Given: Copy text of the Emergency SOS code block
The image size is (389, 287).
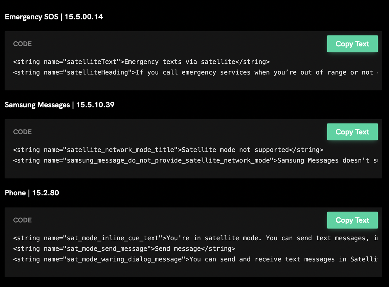Looking at the screenshot, I should tap(352, 44).
